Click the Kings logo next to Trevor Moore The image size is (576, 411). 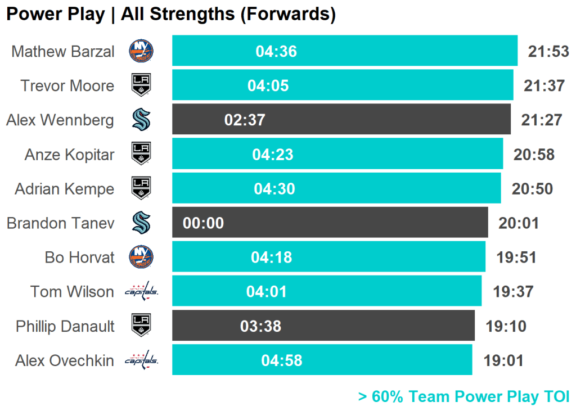pyautogui.click(x=141, y=85)
